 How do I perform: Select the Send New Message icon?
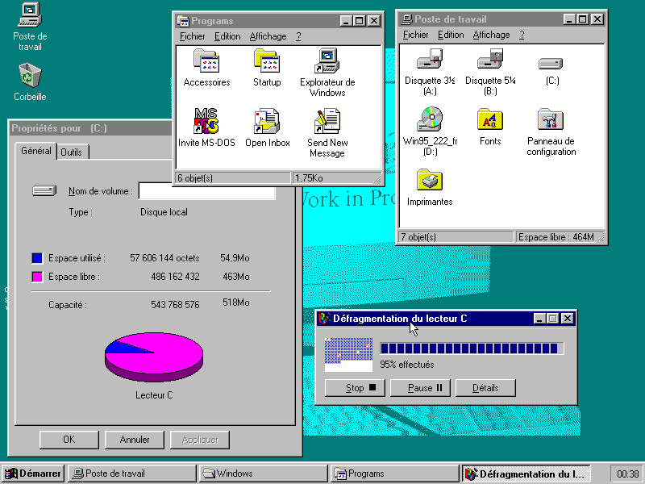tap(327, 122)
